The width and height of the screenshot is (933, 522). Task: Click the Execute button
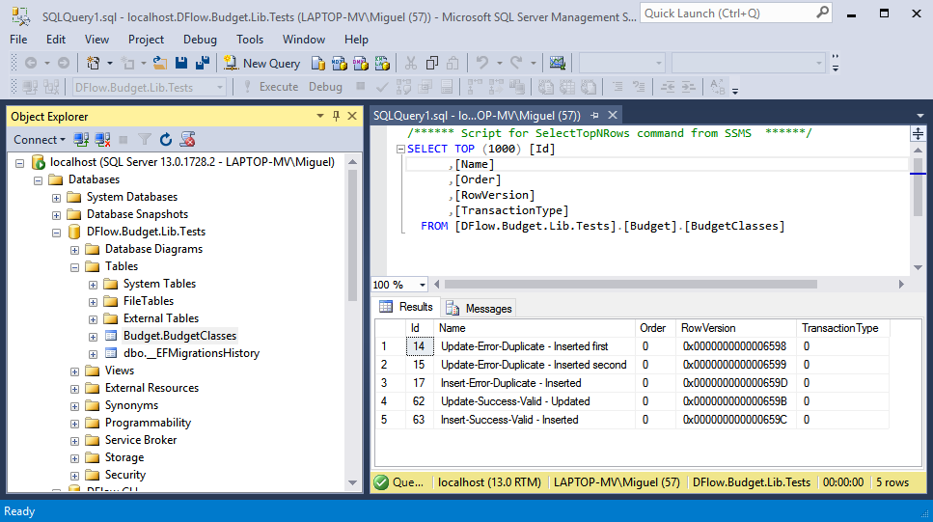(271, 87)
